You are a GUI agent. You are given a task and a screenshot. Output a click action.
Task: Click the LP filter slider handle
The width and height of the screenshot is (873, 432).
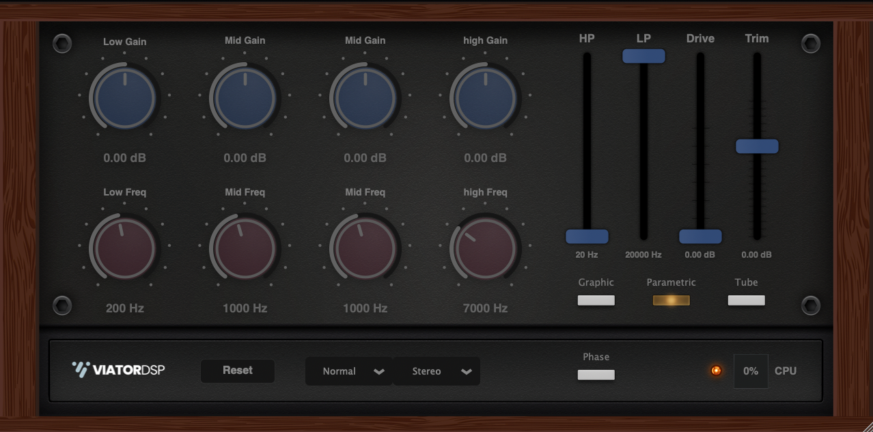click(x=643, y=56)
